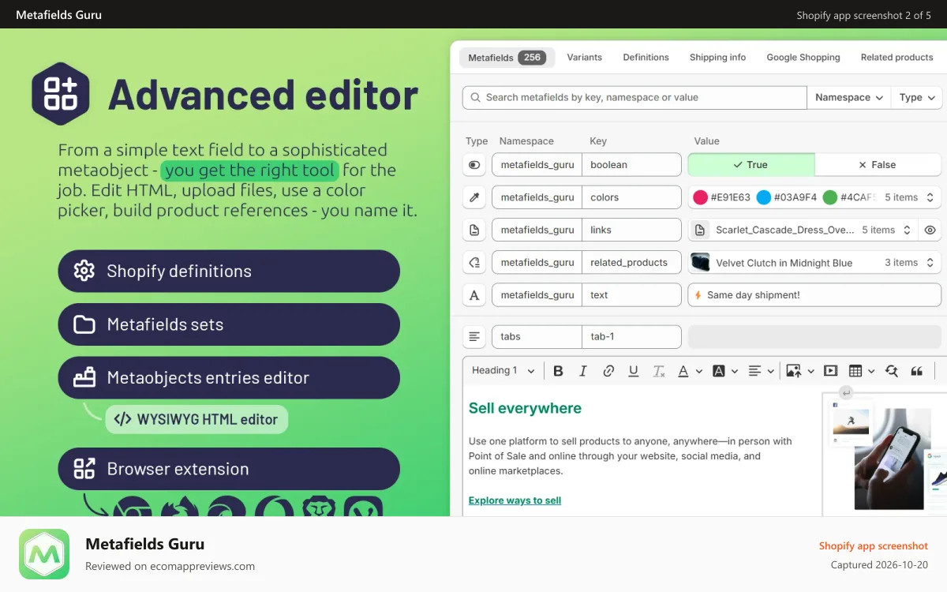
Task: Click the Browser extension pill button
Action: pyautogui.click(x=229, y=469)
